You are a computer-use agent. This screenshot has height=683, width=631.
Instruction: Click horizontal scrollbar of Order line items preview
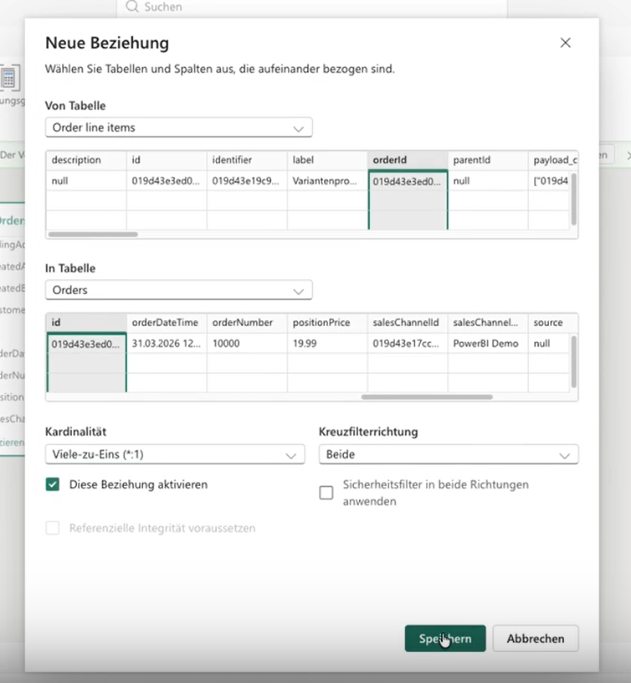coord(93,235)
